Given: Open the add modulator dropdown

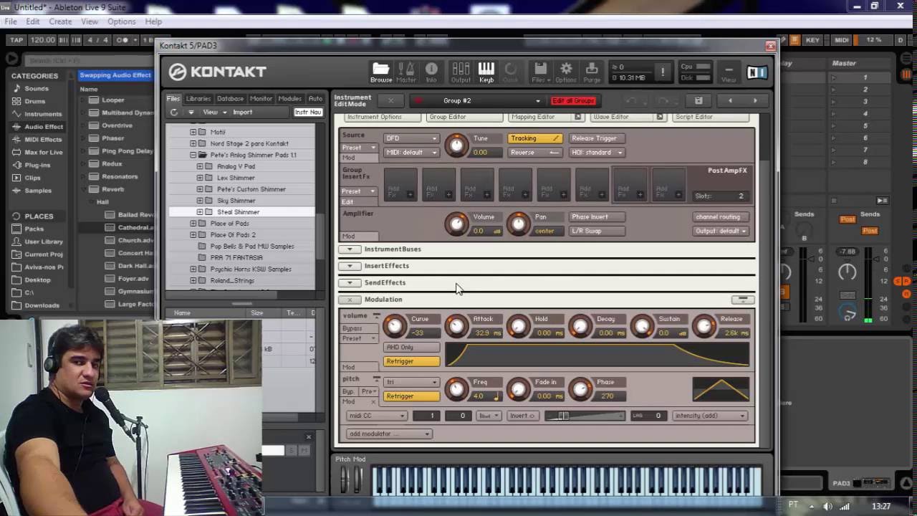Looking at the screenshot, I should [389, 434].
